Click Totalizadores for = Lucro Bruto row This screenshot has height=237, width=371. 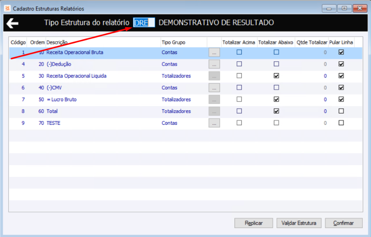coord(176,100)
